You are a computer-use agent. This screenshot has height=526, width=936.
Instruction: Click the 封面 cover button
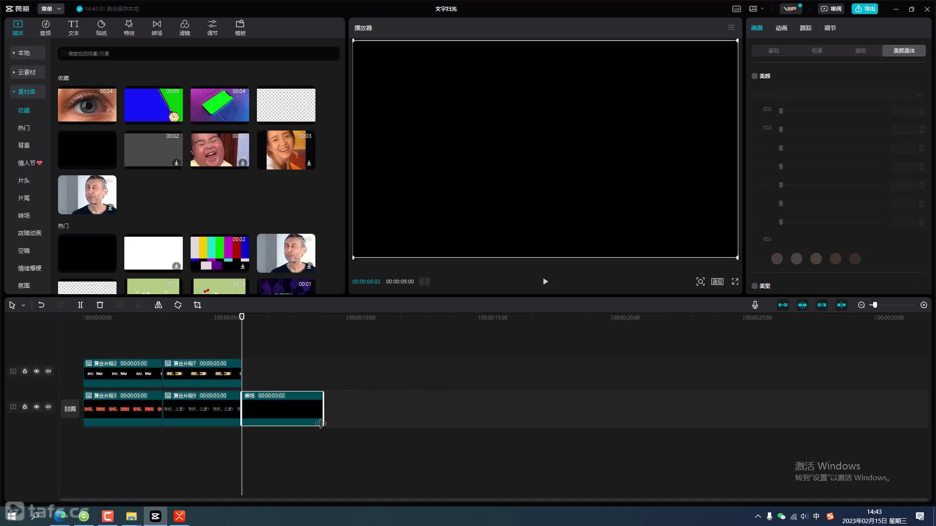pos(70,409)
